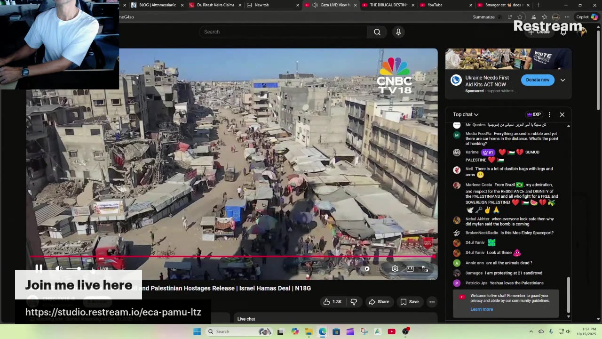The image size is (602, 339).
Task: Close the Dr. Ritesh Kalra Claims tab
Action: tap(239, 5)
